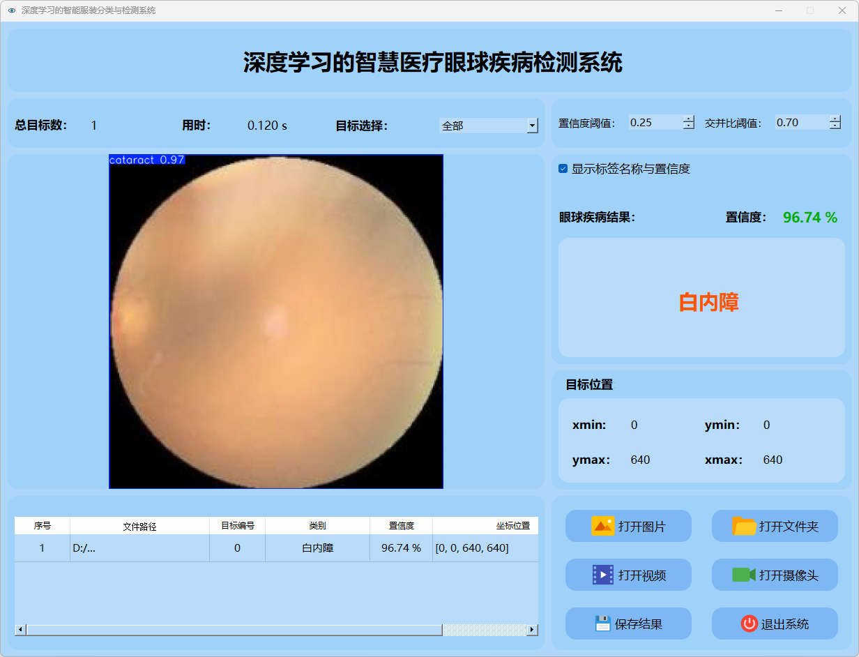The width and height of the screenshot is (859, 657).
Task: Click the picture icon on 打开图片
Action: point(602,526)
